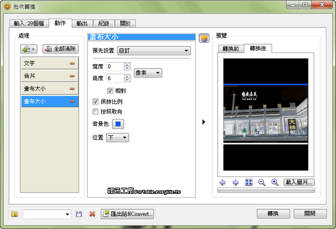
Task: Toggle the 保持比例 checkbox
Action: click(x=96, y=101)
